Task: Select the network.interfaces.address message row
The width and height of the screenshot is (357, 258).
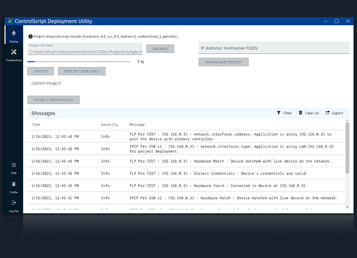Action: [x=186, y=136]
